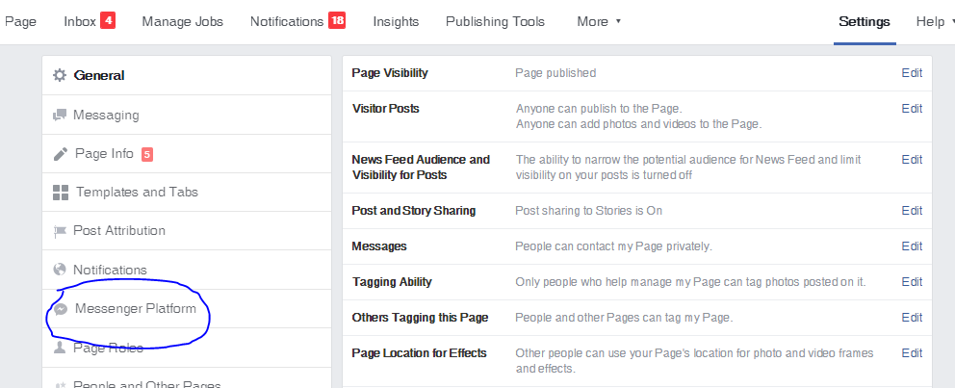The height and width of the screenshot is (388, 955).
Task: Switch to the Insights tab
Action: click(396, 22)
